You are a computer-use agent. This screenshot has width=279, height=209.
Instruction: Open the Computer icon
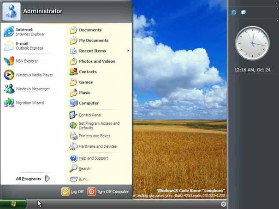pos(73,103)
